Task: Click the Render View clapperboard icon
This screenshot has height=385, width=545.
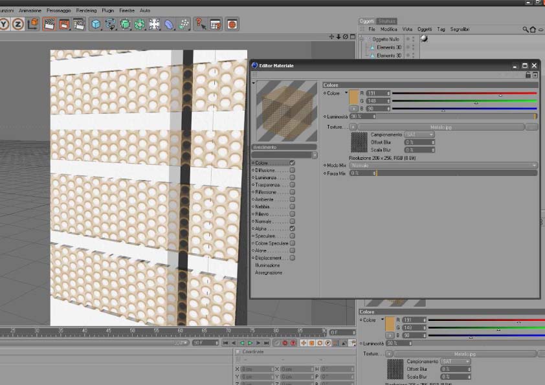Action: pyautogui.click(x=49, y=25)
